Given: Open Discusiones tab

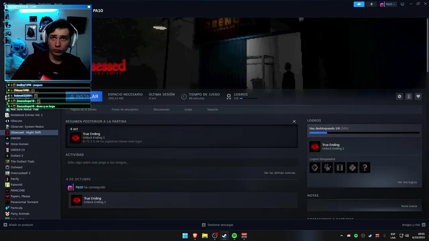Looking at the screenshot, I should coord(162,109).
